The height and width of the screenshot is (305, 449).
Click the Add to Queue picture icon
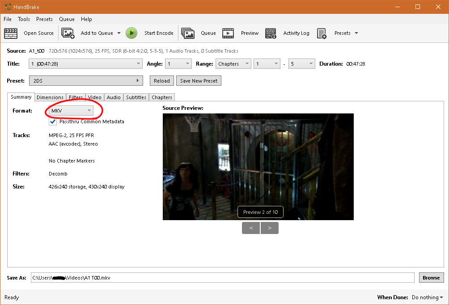tap(68, 33)
